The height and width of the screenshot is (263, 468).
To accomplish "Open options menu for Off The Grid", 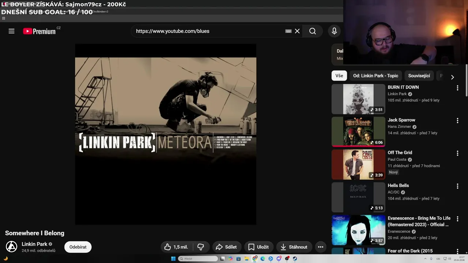I will tap(457, 153).
